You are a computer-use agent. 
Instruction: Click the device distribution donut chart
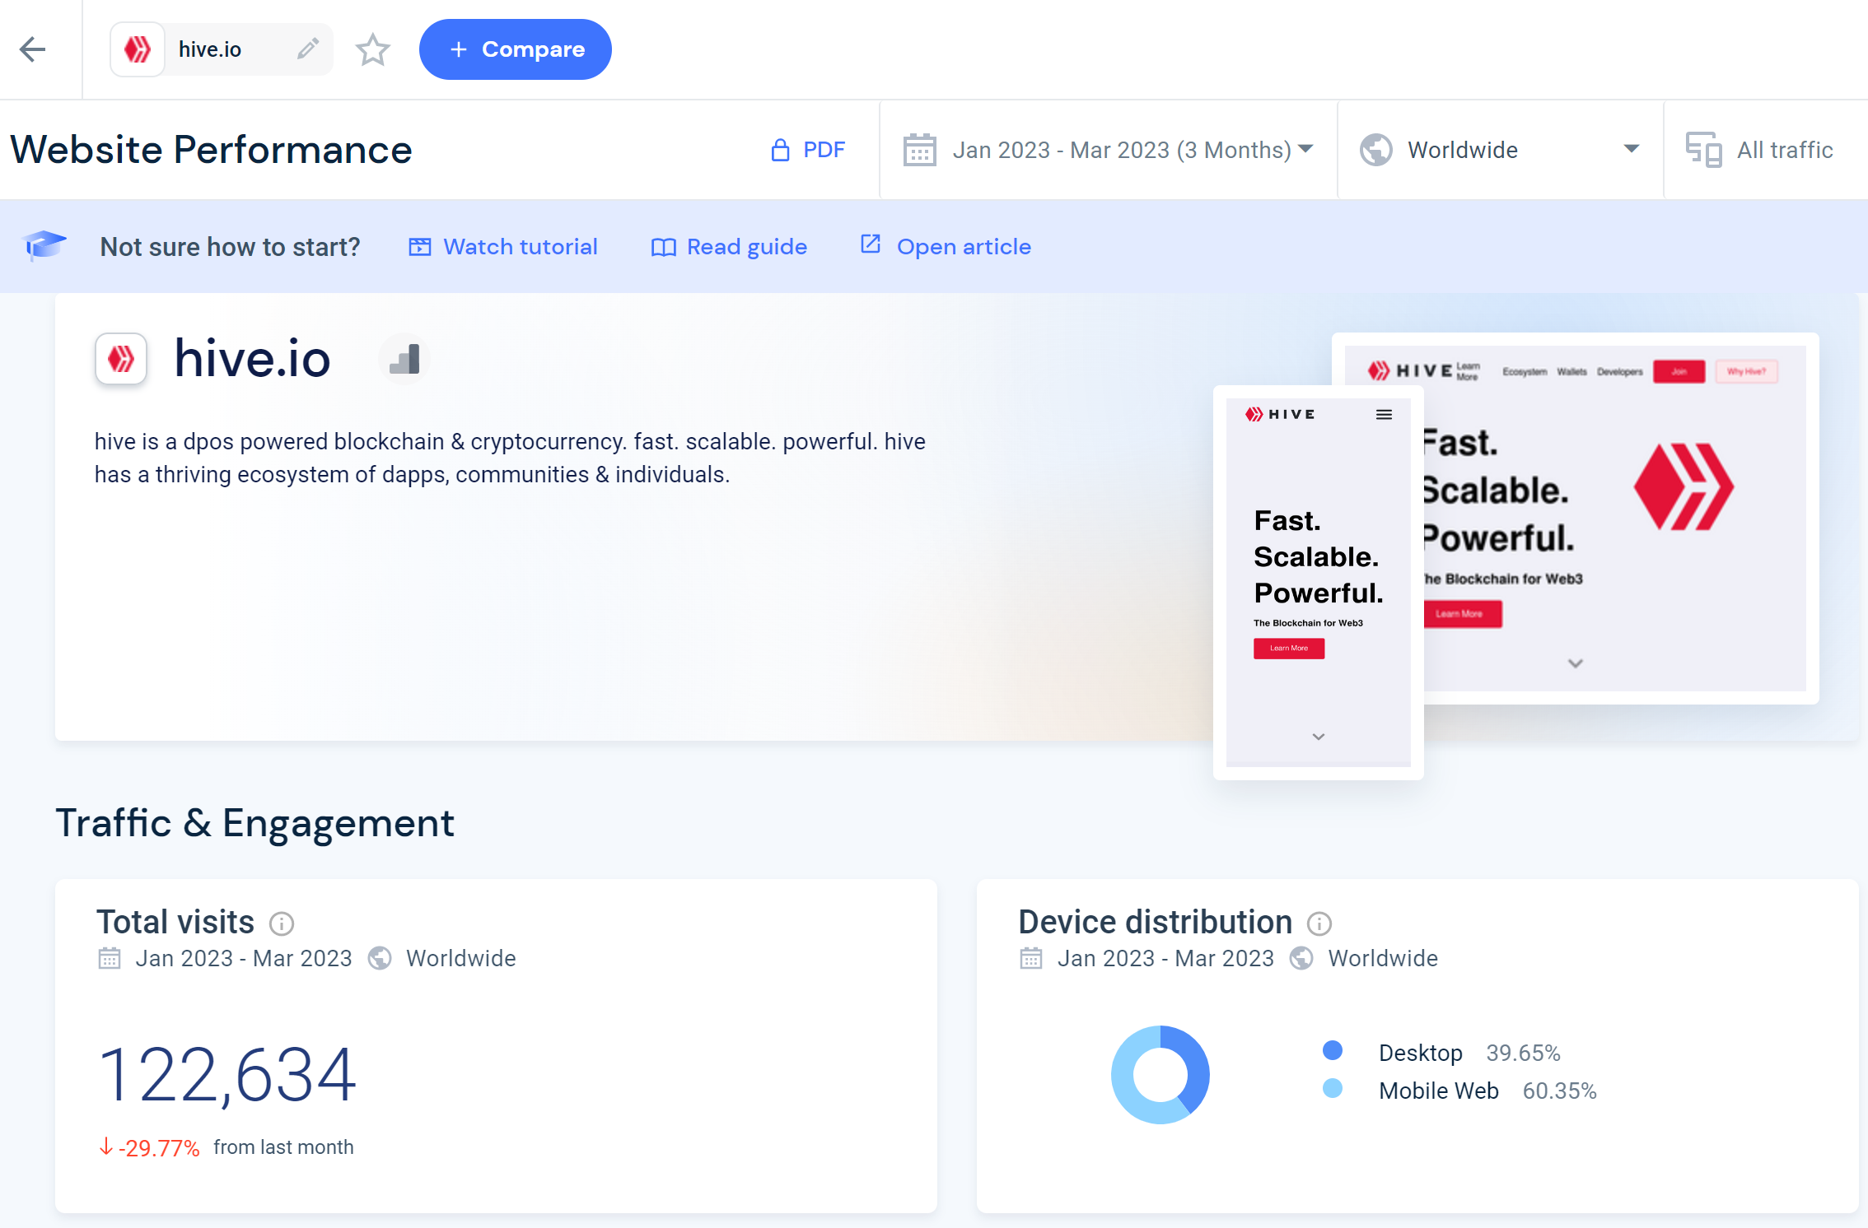[1160, 1074]
